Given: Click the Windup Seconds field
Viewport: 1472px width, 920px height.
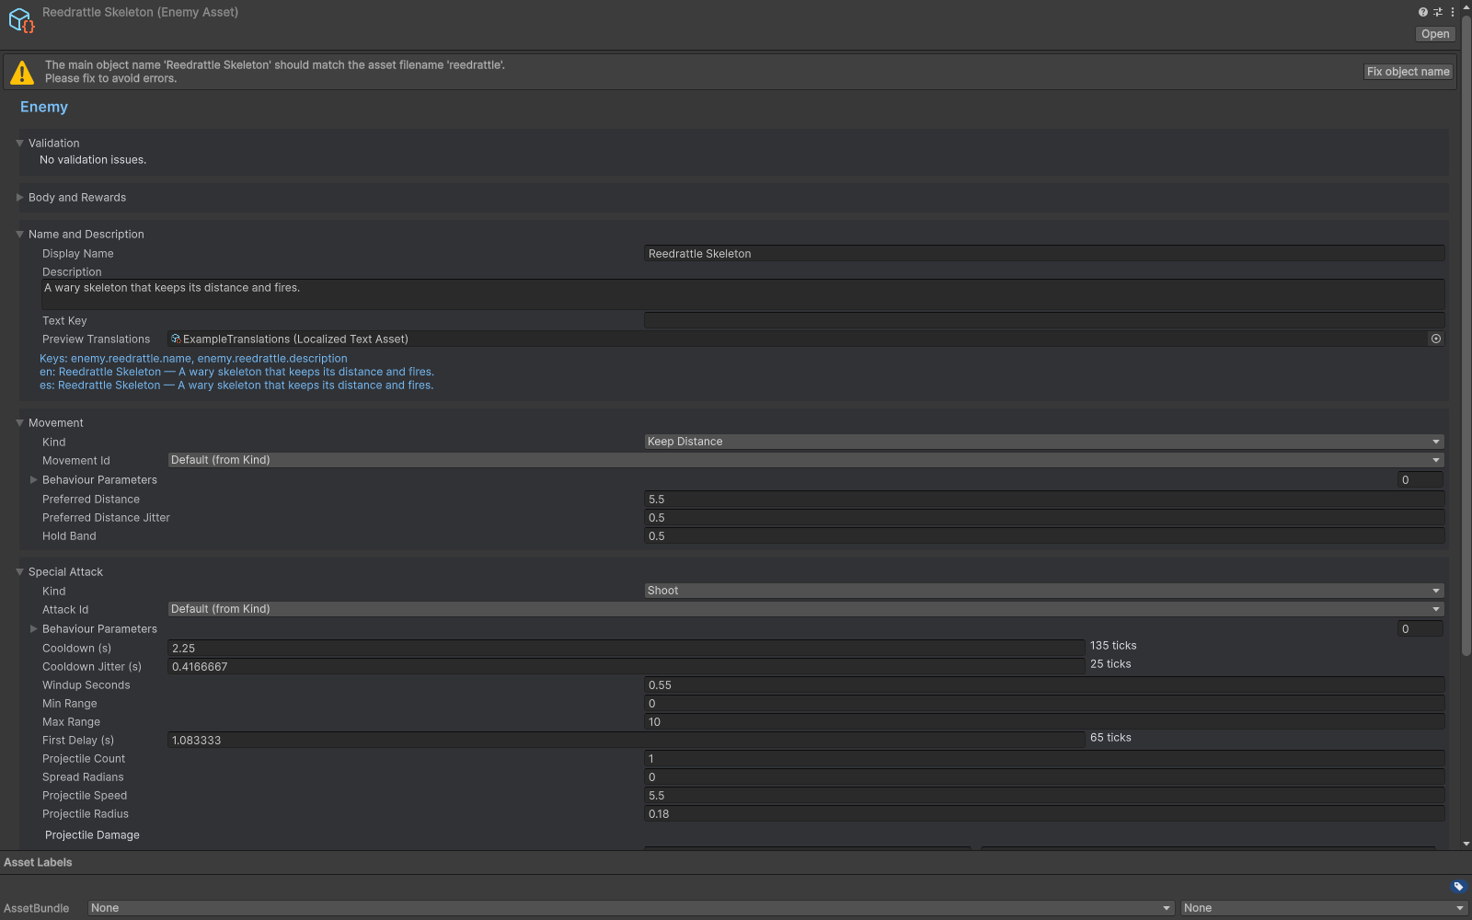Looking at the screenshot, I should point(1044,685).
